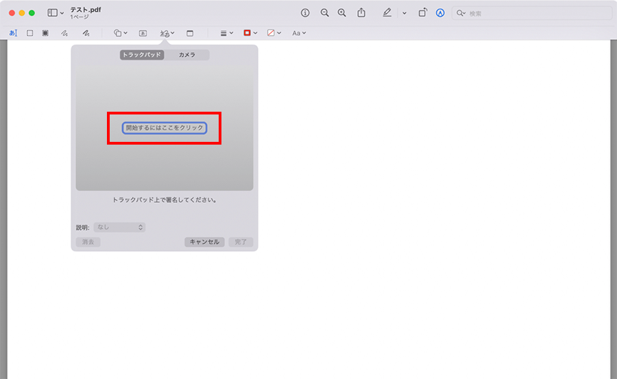Viewport: 617px width, 379px height.
Task: Open the Share menu
Action: coord(361,13)
